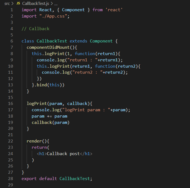
Task: Click line number 16 in gutter
Action: point(10,104)
